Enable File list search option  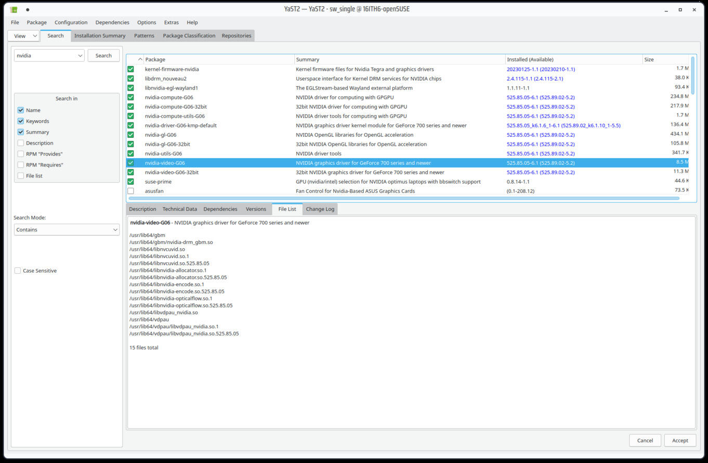21,176
